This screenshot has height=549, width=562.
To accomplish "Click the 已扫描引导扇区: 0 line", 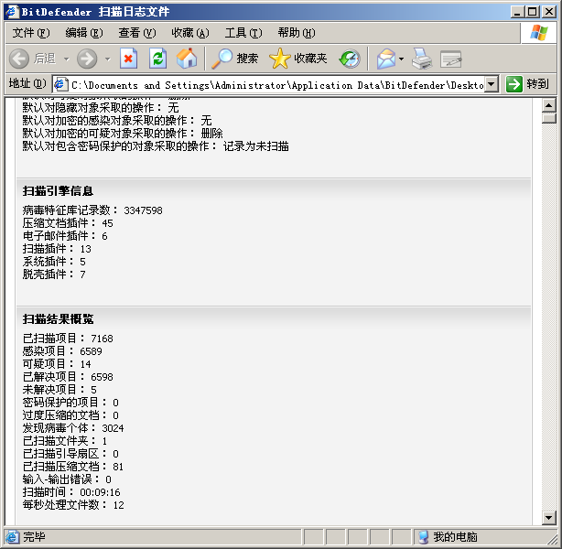I will (x=70, y=454).
